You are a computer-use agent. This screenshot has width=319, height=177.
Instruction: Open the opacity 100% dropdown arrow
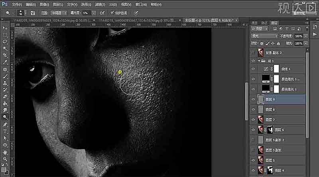click(x=305, y=36)
